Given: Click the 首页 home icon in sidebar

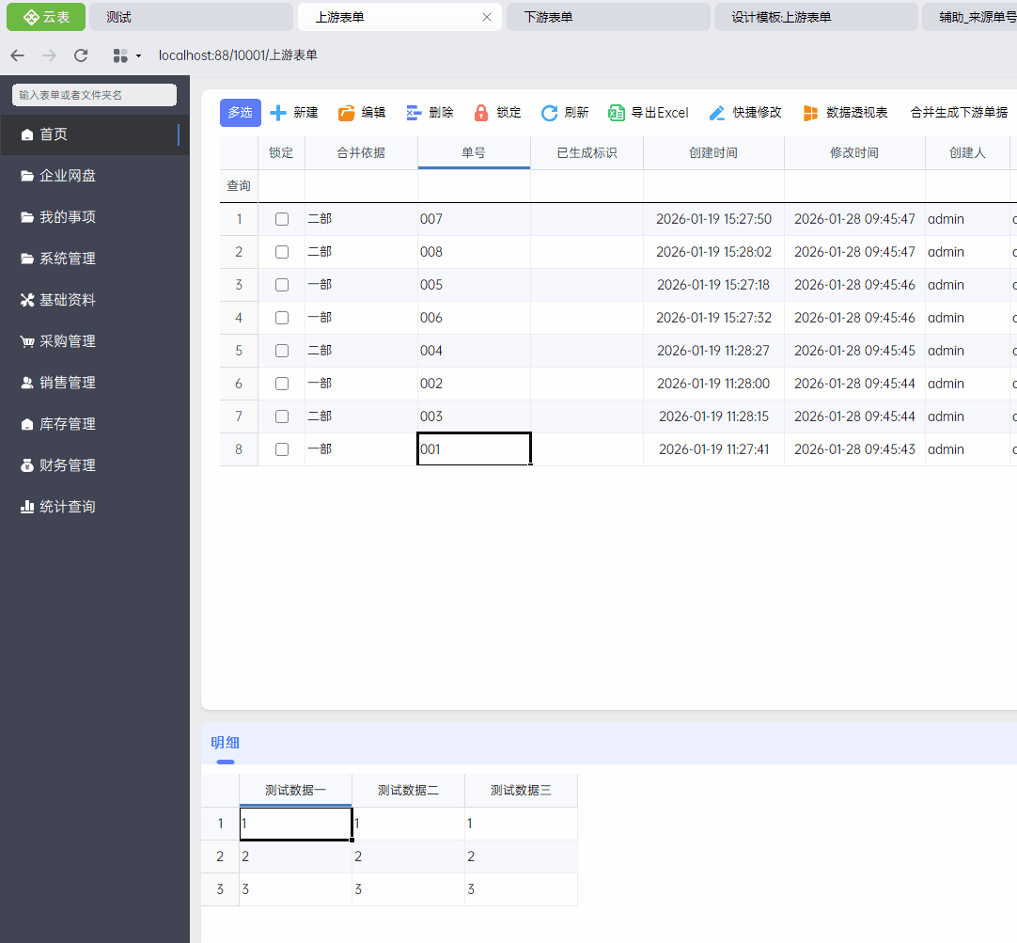Looking at the screenshot, I should point(26,134).
